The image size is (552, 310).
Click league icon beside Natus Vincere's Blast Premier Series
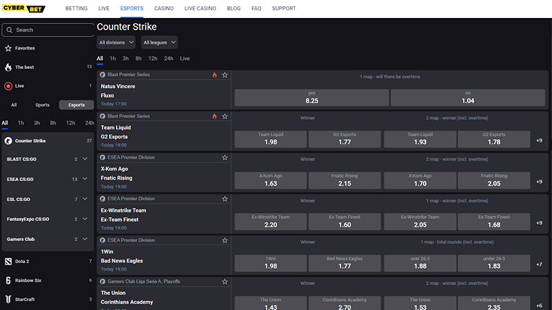(102, 75)
